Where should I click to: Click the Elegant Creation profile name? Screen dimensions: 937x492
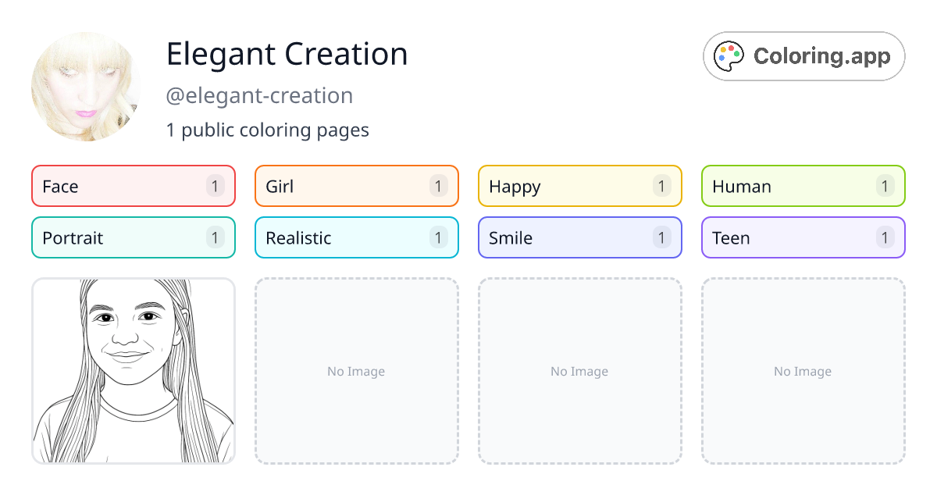click(x=287, y=54)
